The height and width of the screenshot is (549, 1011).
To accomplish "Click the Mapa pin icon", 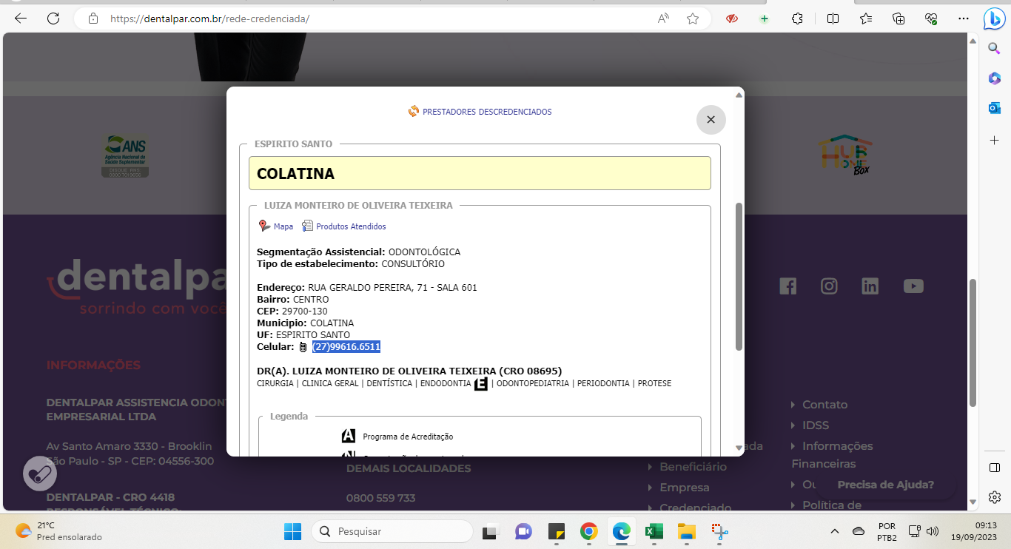I will pyautogui.click(x=264, y=226).
